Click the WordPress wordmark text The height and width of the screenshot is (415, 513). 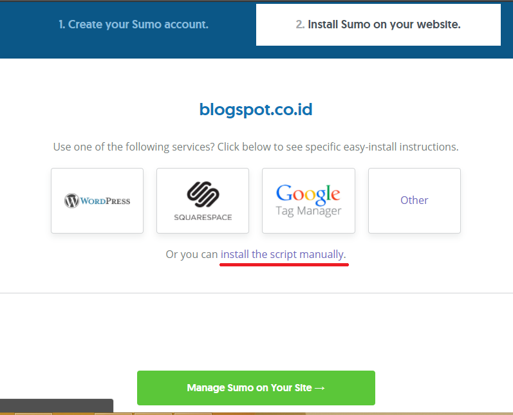click(x=106, y=201)
